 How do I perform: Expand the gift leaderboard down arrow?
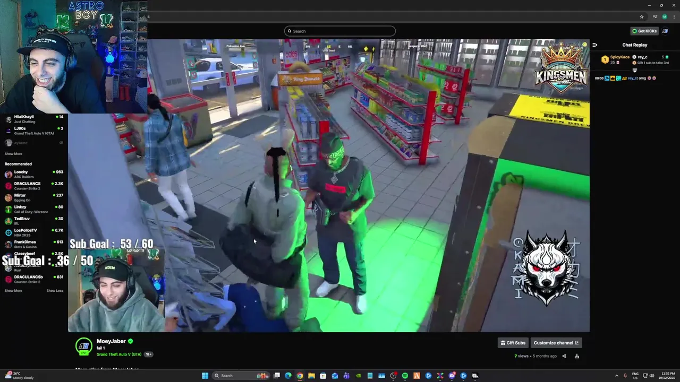click(634, 70)
